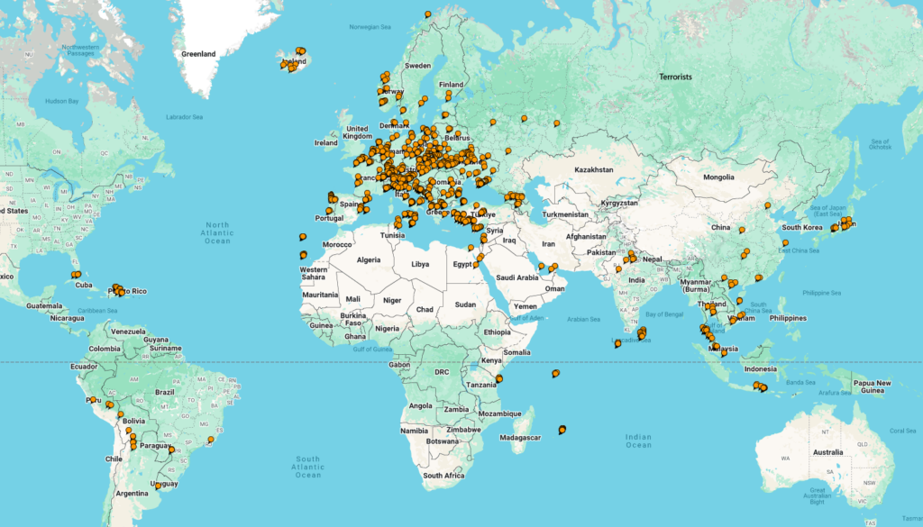Select the Australia label on the map
Viewport: 923px width, 527px height.
(827, 451)
